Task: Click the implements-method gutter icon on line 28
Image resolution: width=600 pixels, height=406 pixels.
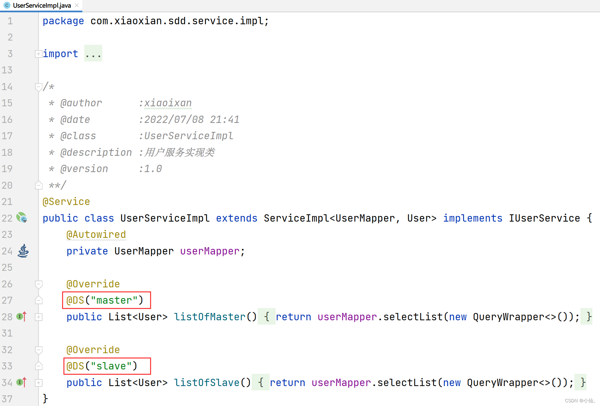Action: point(22,317)
